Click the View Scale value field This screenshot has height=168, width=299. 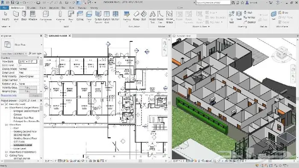point(28,61)
